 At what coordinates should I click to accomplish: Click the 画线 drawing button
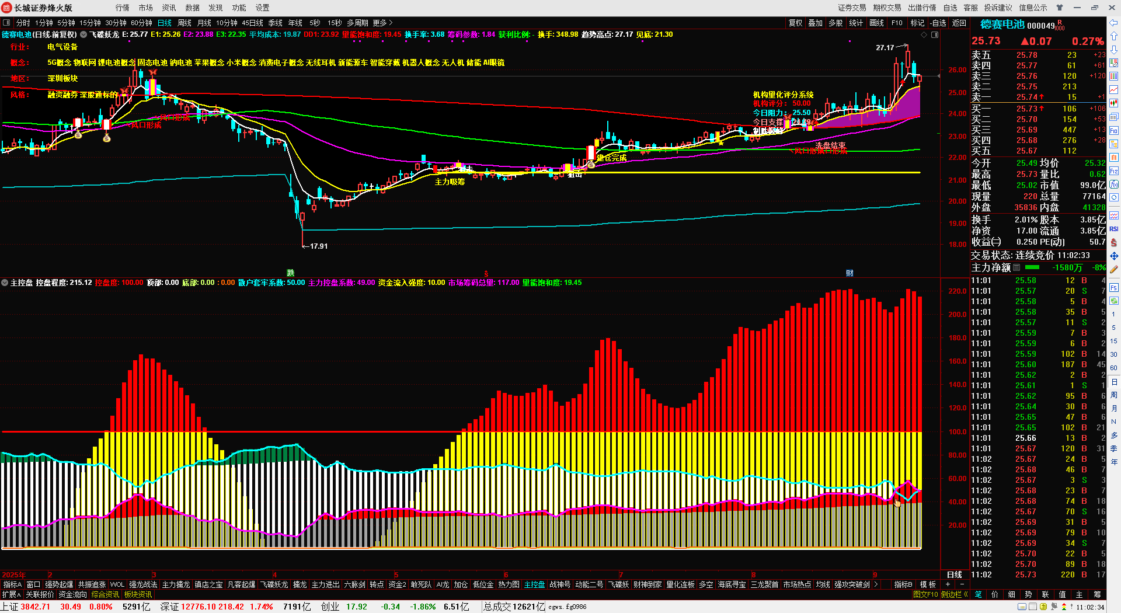click(877, 23)
